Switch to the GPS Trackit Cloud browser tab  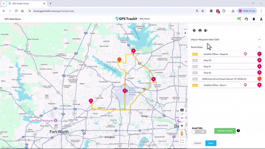[x=27, y=3]
